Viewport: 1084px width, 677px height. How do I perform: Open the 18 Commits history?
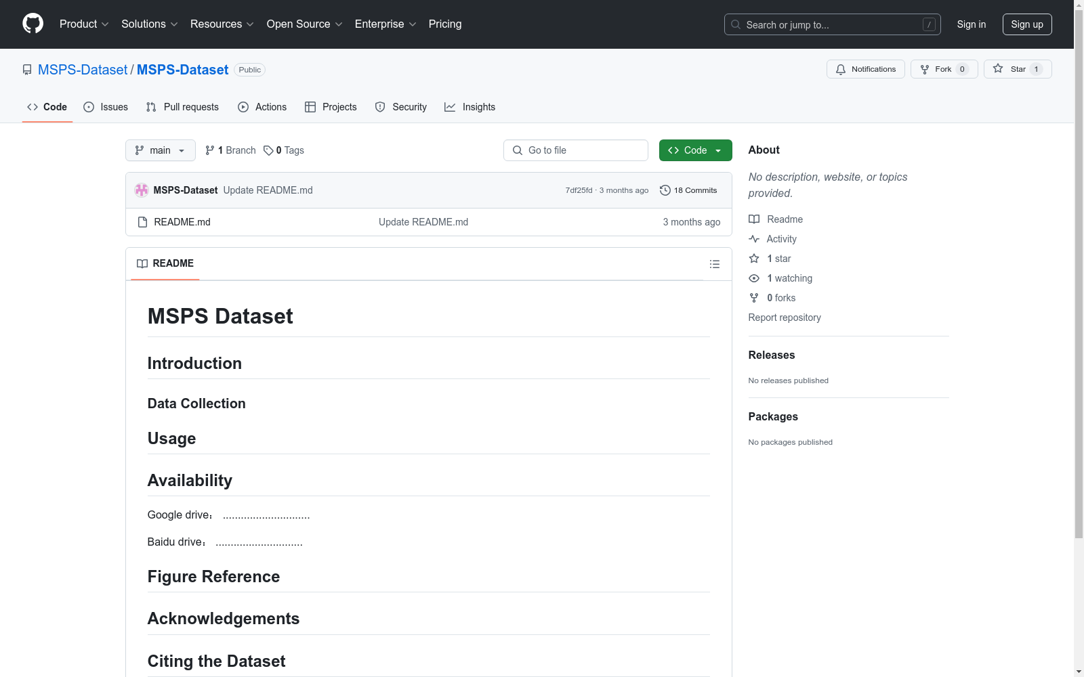pos(688,190)
